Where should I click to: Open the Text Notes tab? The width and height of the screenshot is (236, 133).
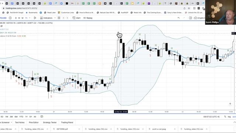coord(20,122)
